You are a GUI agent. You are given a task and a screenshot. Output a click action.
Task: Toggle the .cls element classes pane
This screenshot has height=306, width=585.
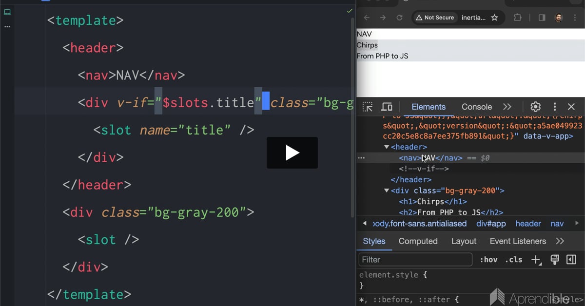coord(513,260)
